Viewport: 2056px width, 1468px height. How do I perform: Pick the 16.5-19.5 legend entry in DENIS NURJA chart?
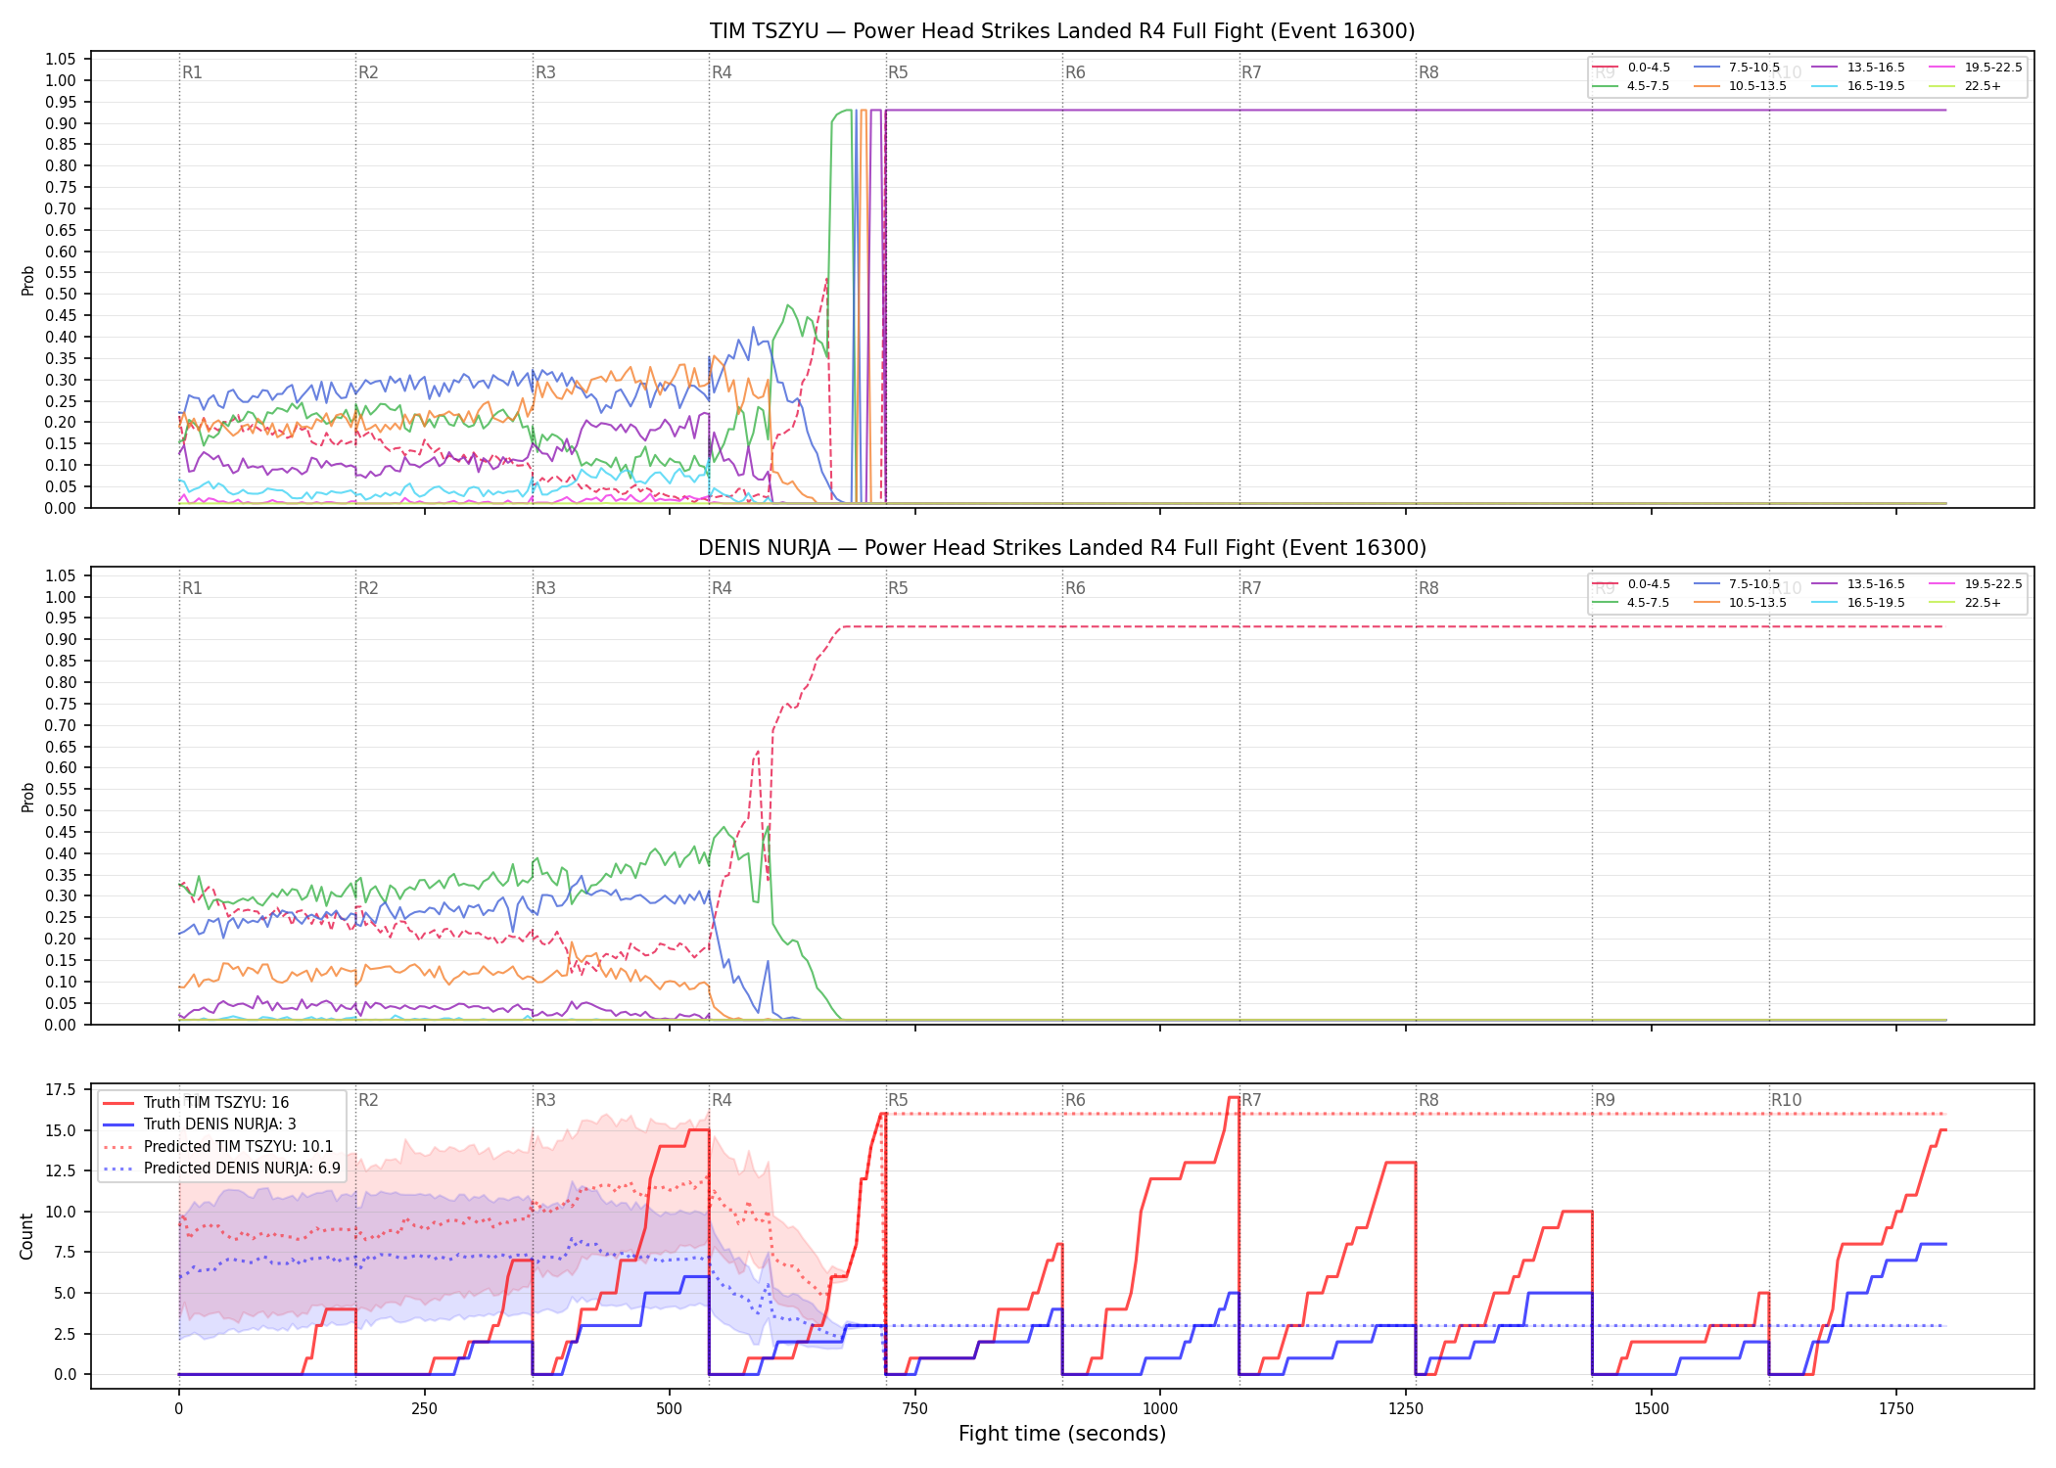click(1858, 603)
